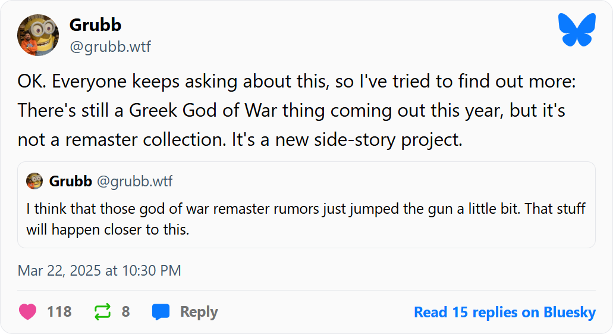Click the @grubb.wtf handle under the author name
613x334 pixels.
click(x=110, y=46)
